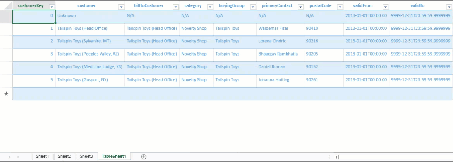The width and height of the screenshot is (453, 162).
Task: Select customerKey cell with value 0
Action: click(x=34, y=17)
